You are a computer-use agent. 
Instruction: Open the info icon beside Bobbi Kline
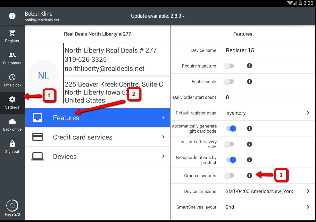(x=12, y=16)
